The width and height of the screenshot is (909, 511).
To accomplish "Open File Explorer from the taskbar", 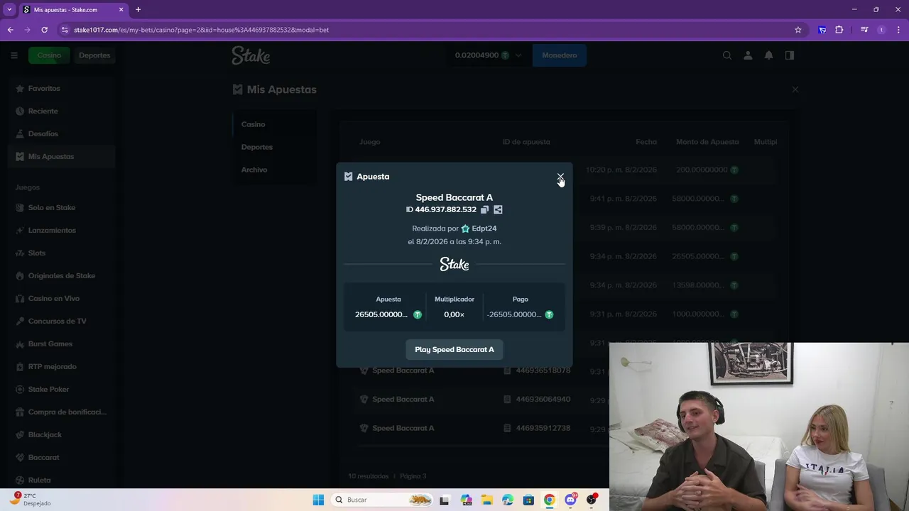I will click(x=486, y=500).
